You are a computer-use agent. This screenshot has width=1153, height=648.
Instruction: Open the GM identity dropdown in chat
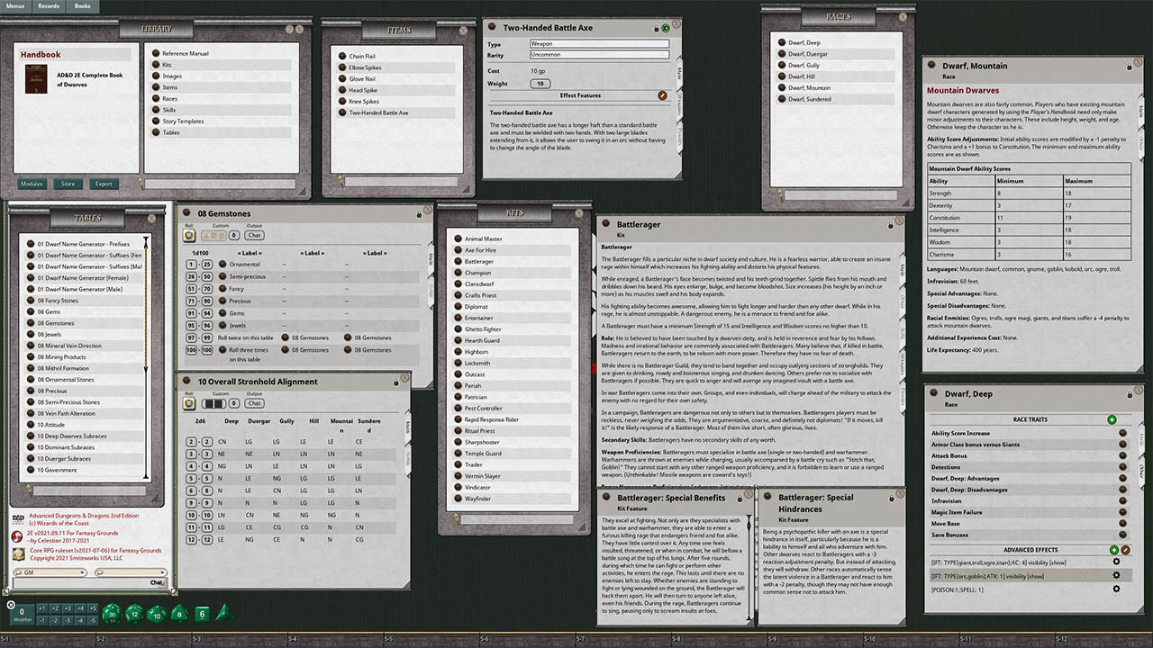tap(82, 572)
